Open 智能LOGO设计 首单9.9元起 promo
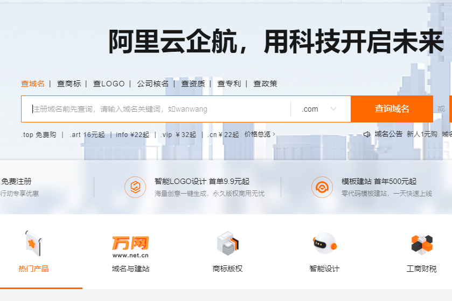The height and width of the screenshot is (301, 452). 202,181
